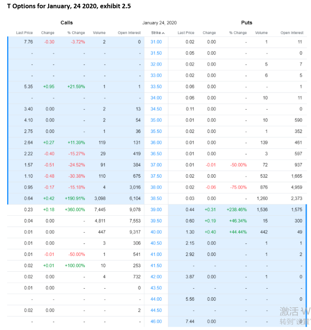Open the 31.00 strike link
The height and width of the screenshot is (330, 311).
(155, 42)
